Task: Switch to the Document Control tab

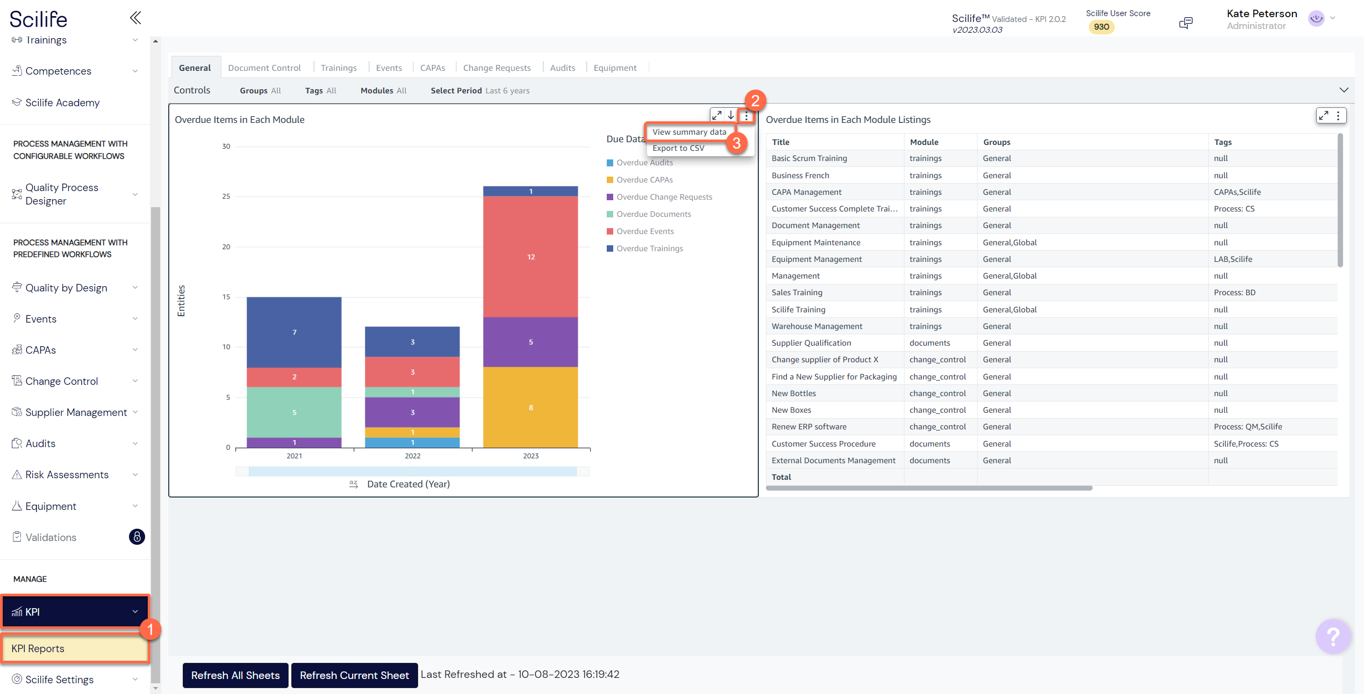Action: click(264, 68)
